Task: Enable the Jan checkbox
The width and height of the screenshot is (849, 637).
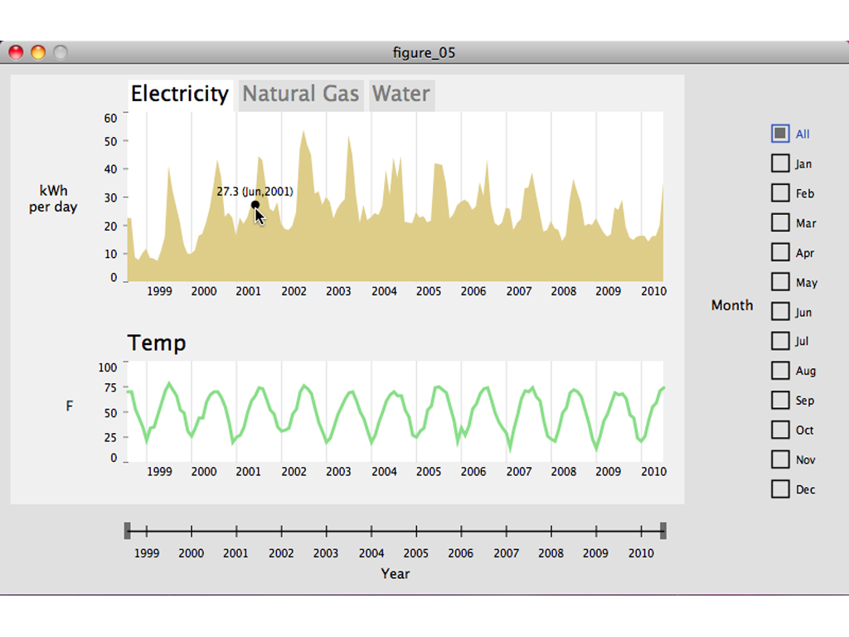Action: coord(780,163)
